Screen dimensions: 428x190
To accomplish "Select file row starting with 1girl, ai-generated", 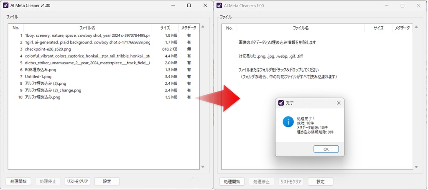I will click(x=104, y=42).
